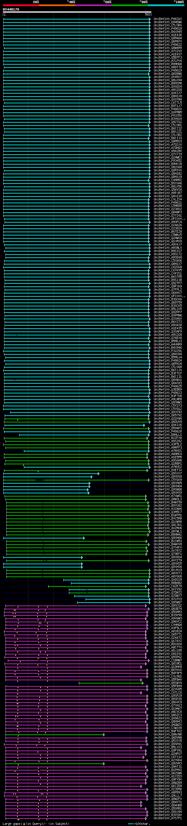The height and width of the screenshot is (826, 187).
Task: Select hit label UniRef100_B9HSM8
Action: (168, 83)
